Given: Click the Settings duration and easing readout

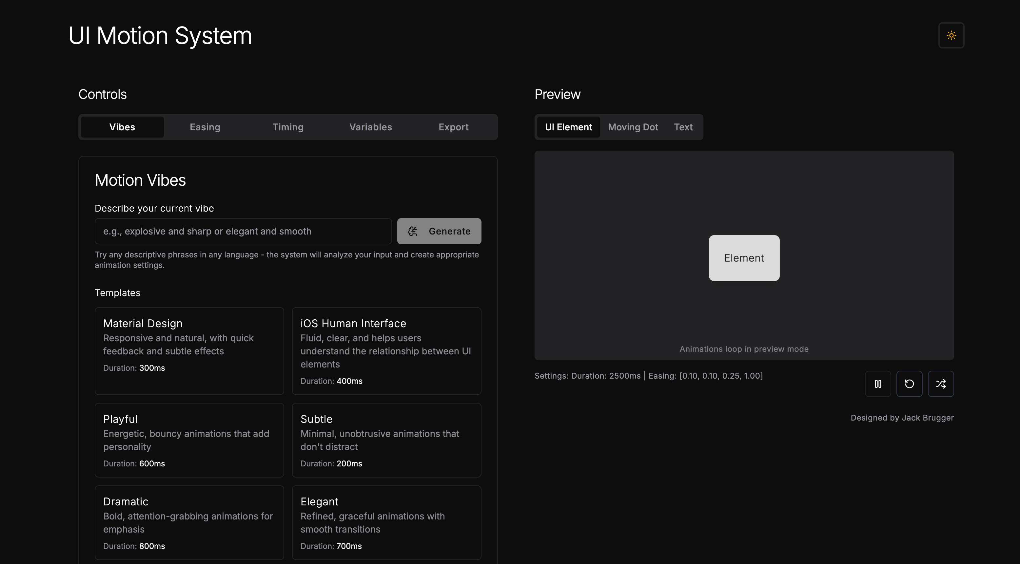Looking at the screenshot, I should pos(649,376).
